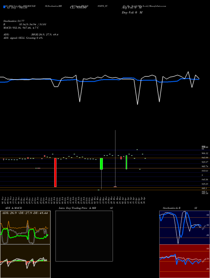Screen dimensions: 210x278
Task: Click 'Intra Day Trading Price & MR SI' title
Action: point(86,208)
